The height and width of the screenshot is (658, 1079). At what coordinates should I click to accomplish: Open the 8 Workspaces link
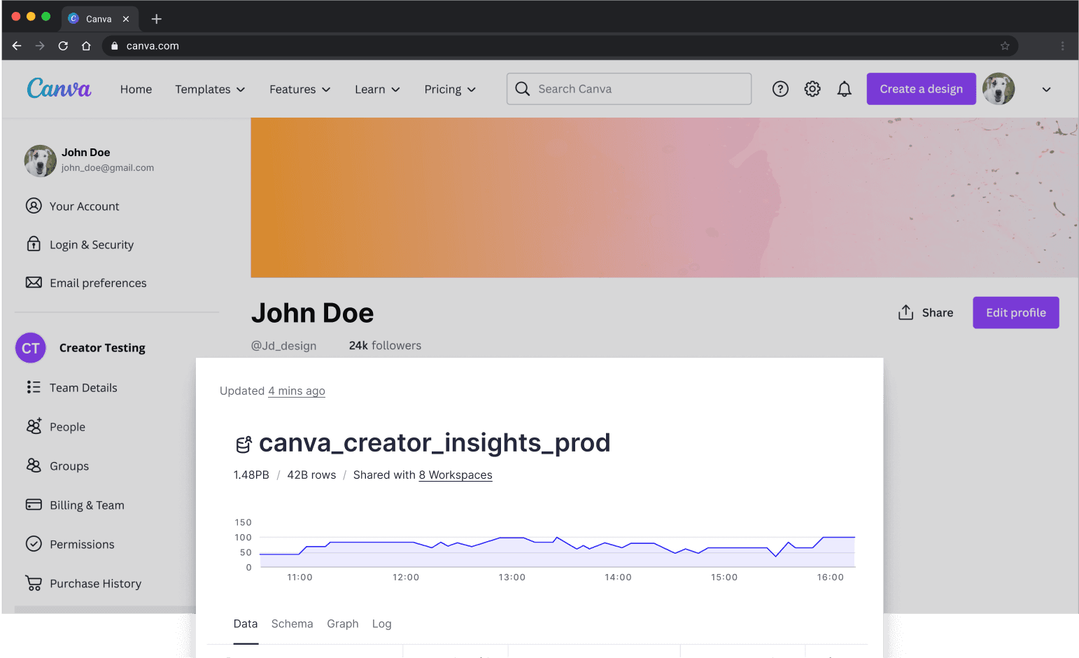(x=455, y=475)
